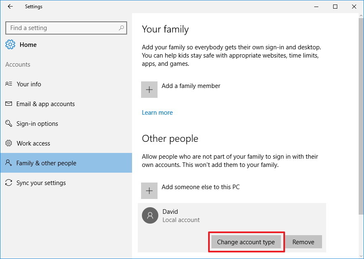Open the Learn more link

(157, 113)
